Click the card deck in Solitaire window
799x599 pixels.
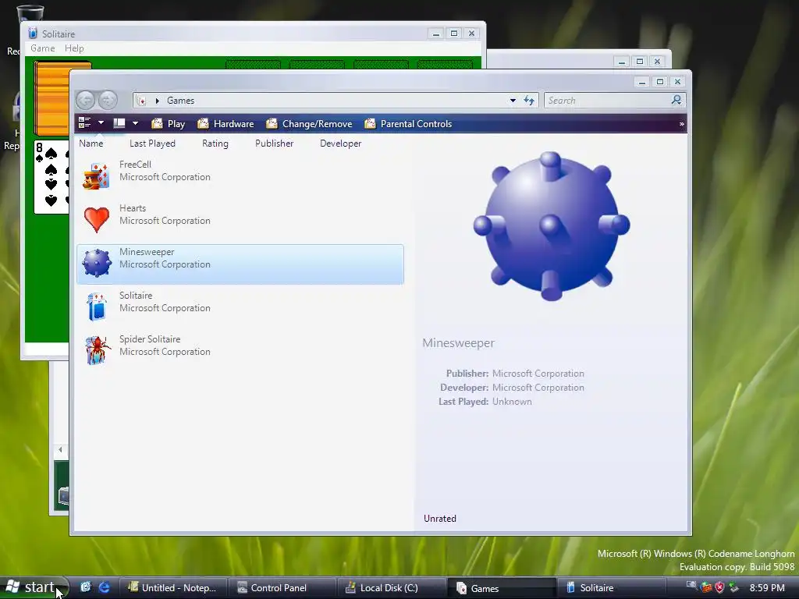(x=51, y=97)
